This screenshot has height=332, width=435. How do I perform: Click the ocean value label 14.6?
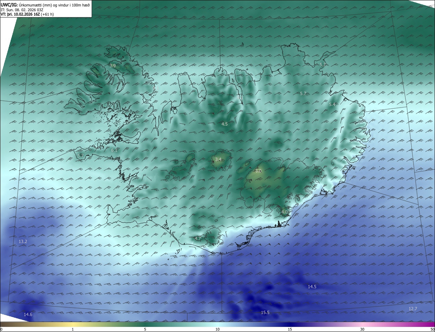point(28,315)
